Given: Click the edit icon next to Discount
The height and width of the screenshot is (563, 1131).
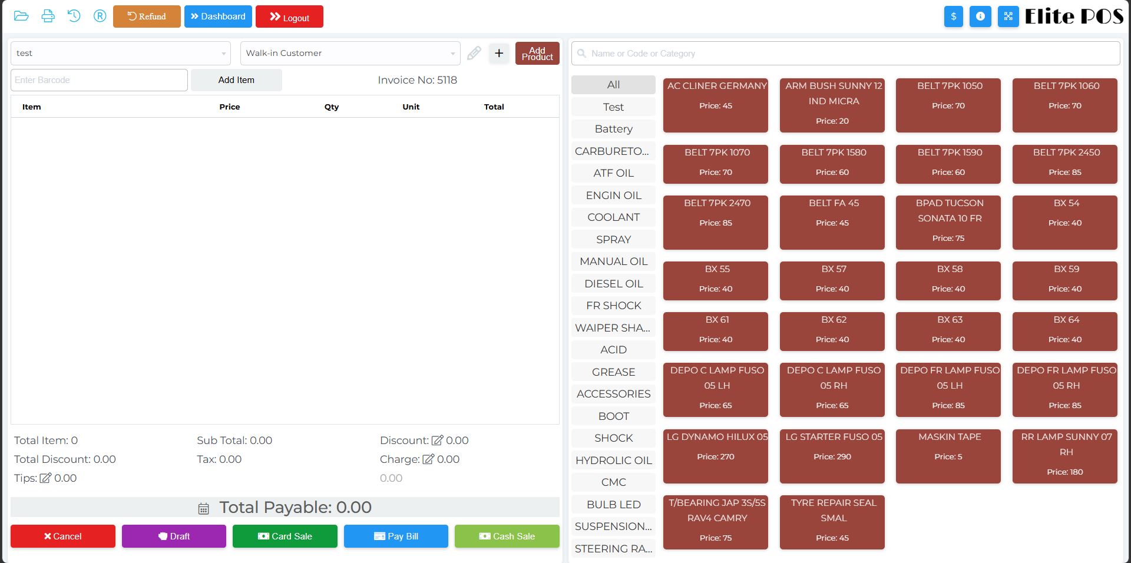Looking at the screenshot, I should (x=437, y=440).
